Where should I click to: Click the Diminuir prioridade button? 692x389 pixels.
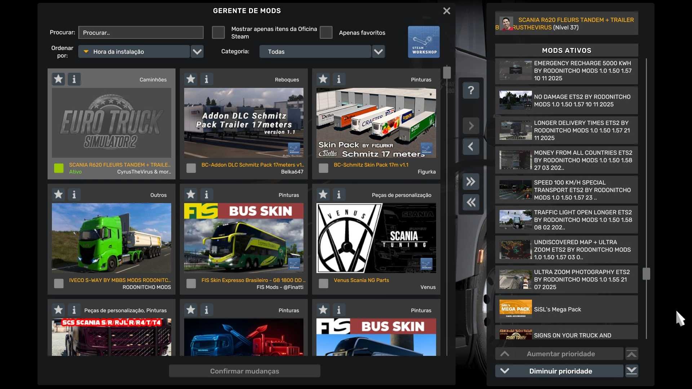(559, 371)
